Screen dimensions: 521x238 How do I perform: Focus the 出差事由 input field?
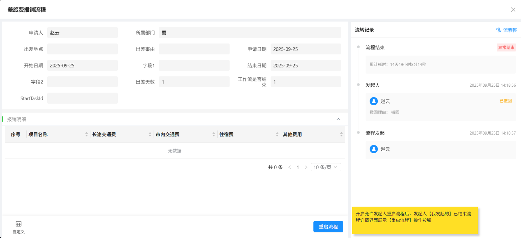coord(194,49)
